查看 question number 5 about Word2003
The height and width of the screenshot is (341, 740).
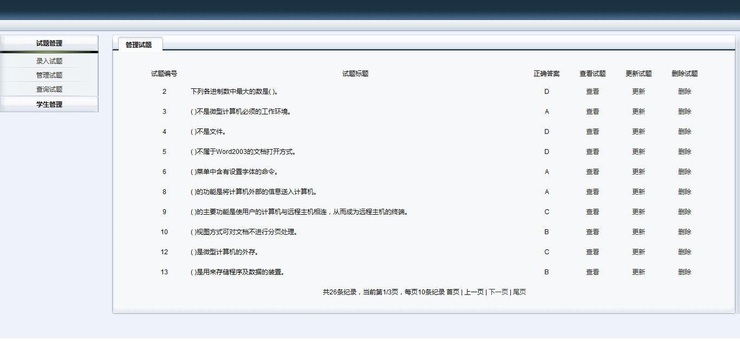[x=592, y=151]
